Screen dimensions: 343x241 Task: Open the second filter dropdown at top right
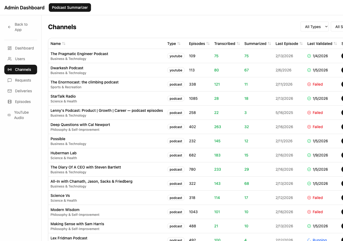[x=339, y=26]
